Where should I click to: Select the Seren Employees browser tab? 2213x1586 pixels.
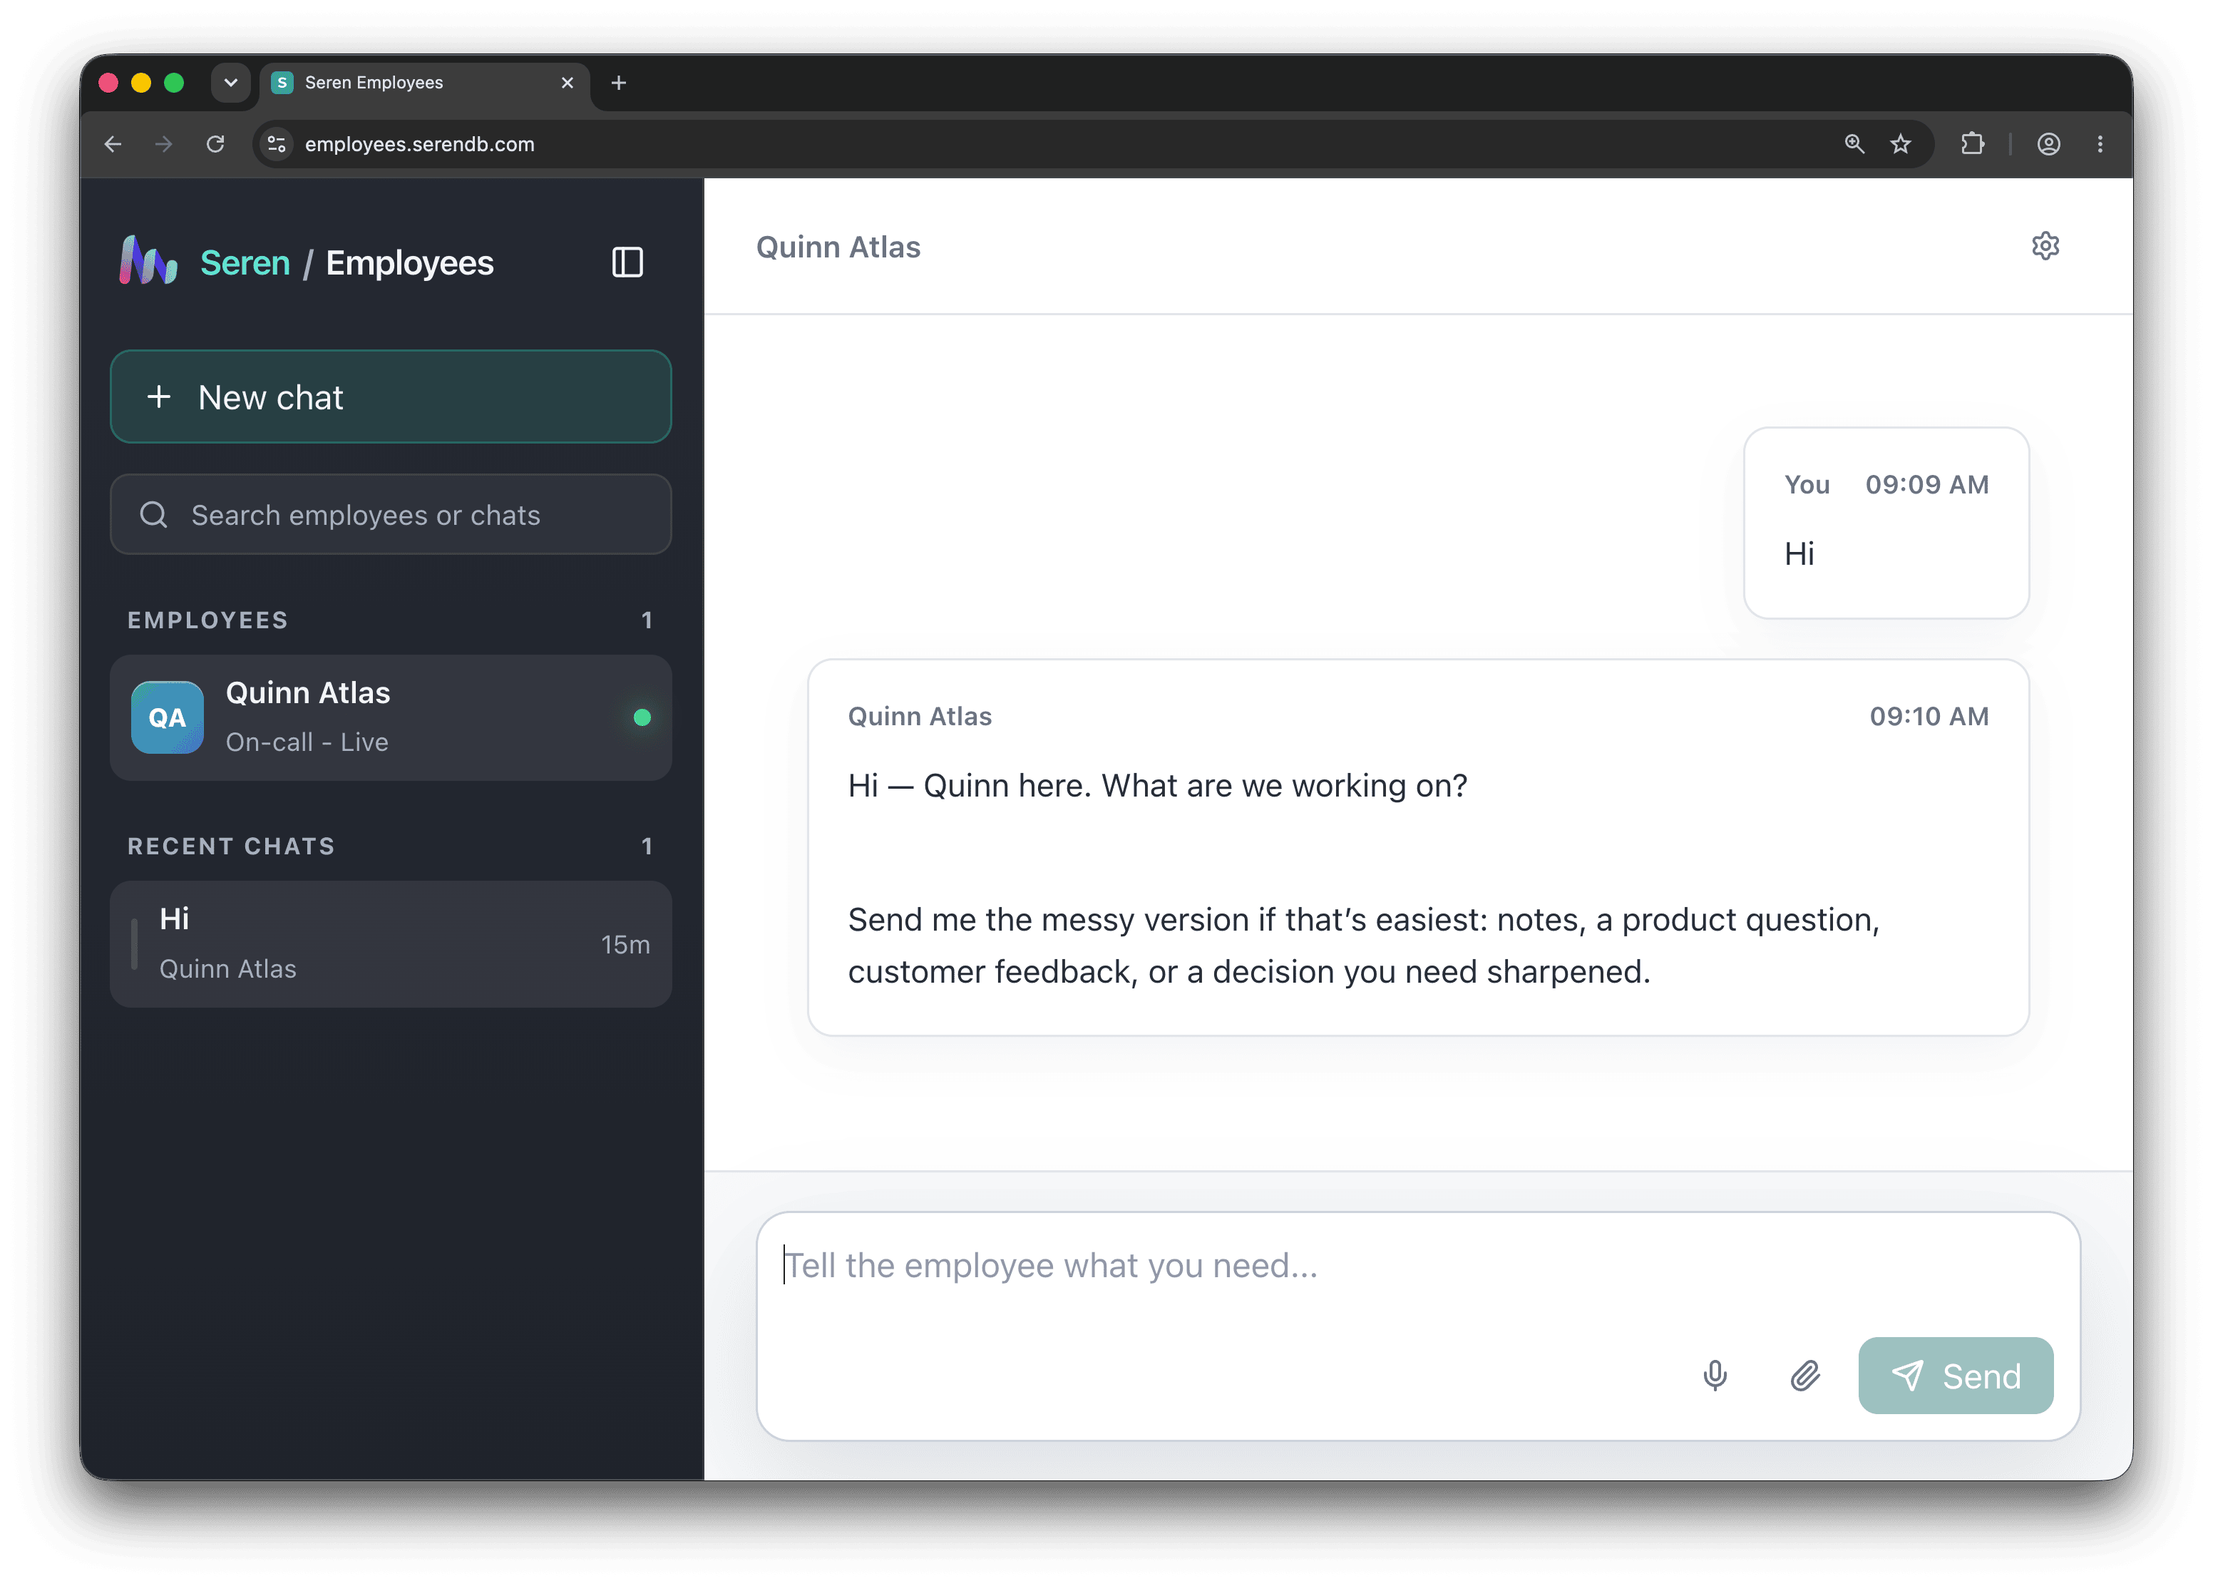tap(424, 83)
